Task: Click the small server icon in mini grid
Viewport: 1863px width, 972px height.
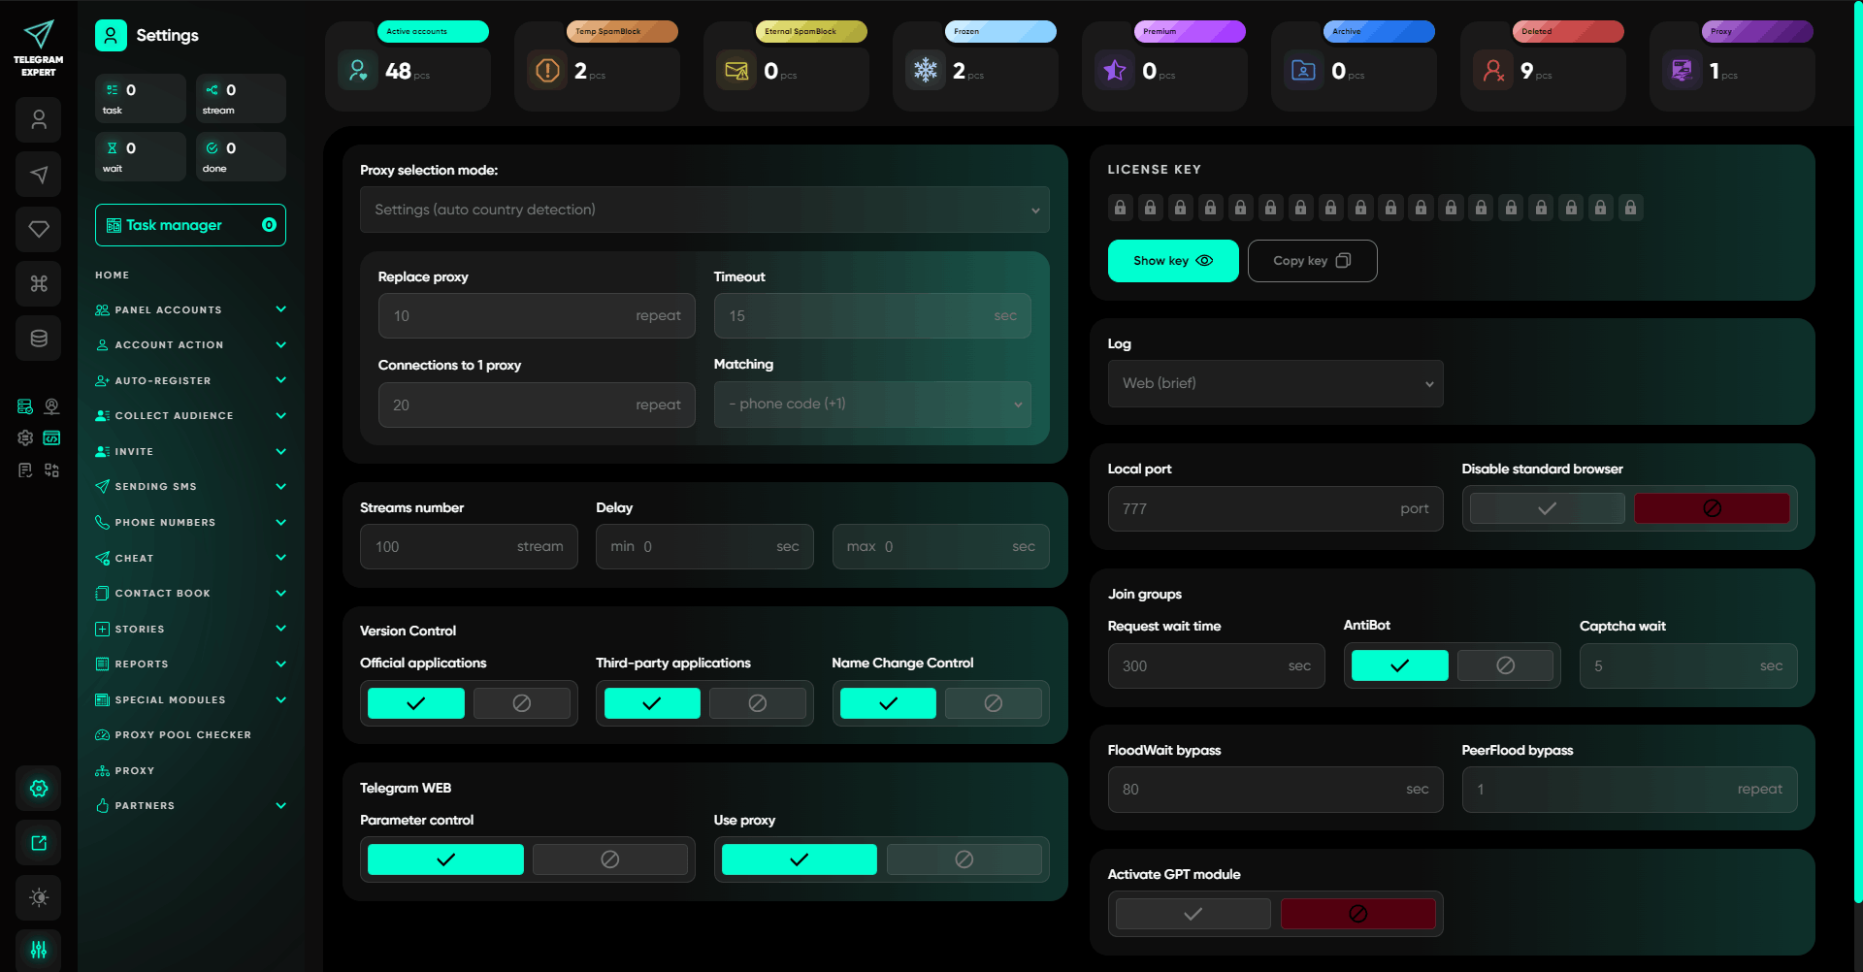Action: point(25,406)
